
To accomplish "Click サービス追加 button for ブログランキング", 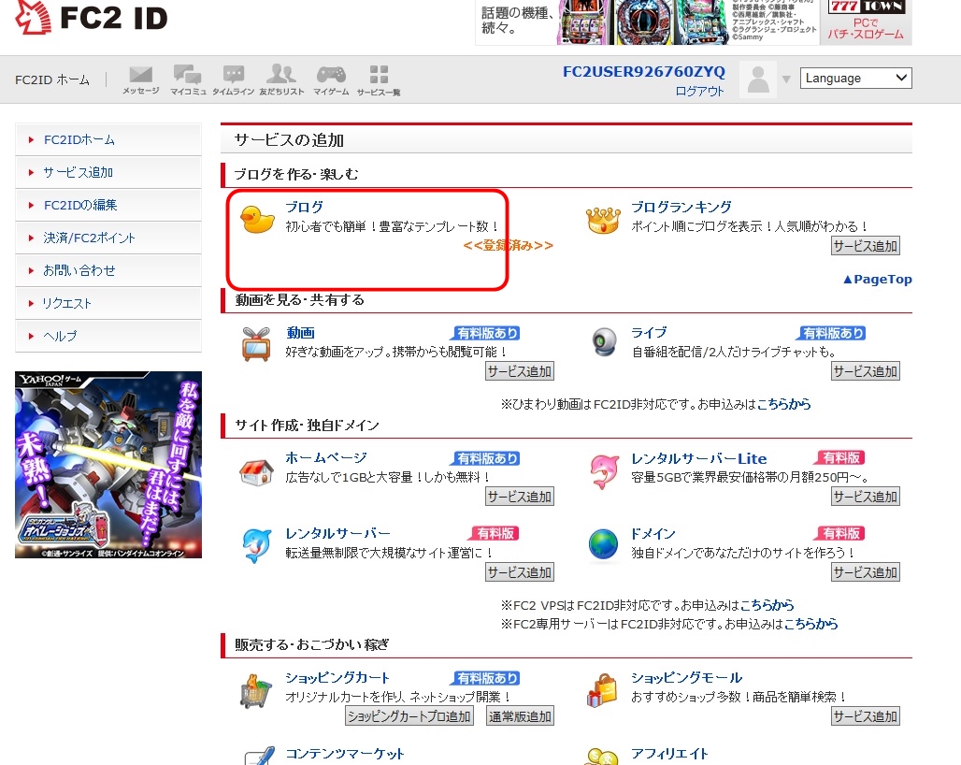I will [866, 246].
